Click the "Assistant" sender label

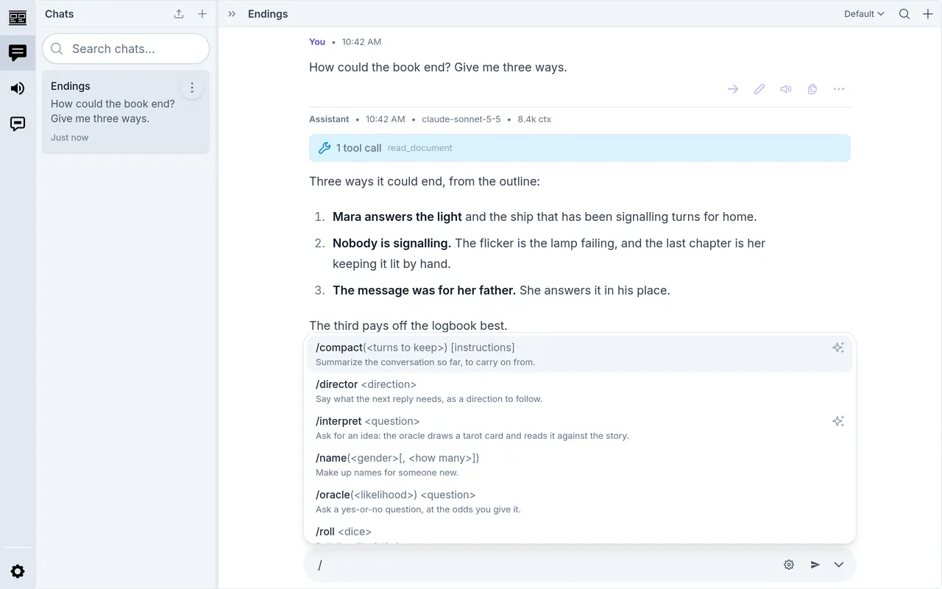[x=329, y=119]
